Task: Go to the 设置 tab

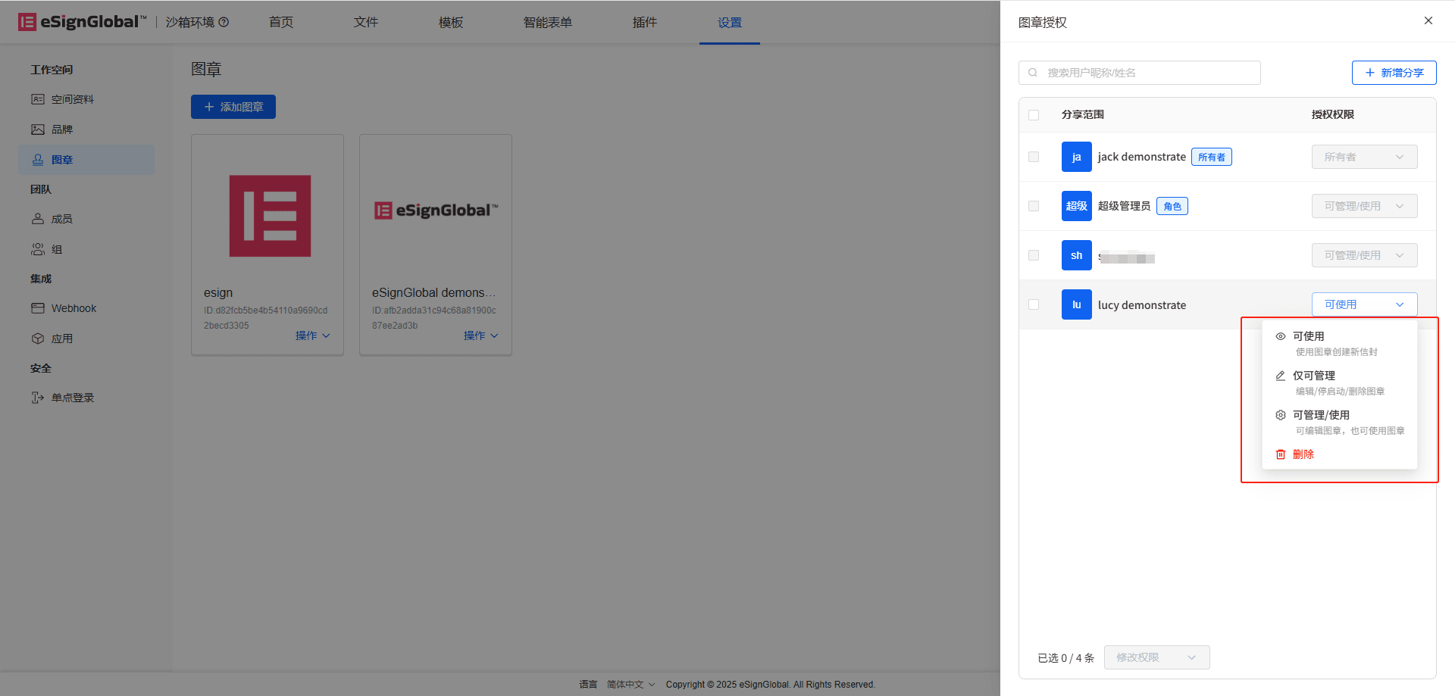Action: 730,23
